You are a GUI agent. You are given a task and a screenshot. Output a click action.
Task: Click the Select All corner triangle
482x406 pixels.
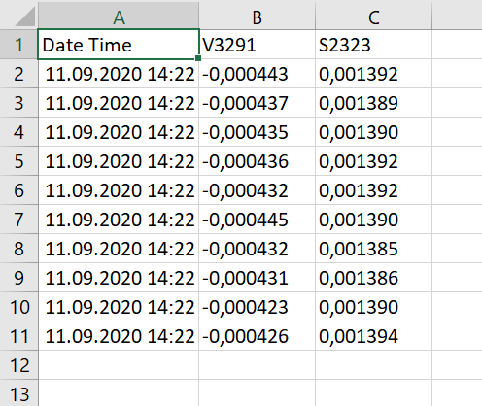[x=24, y=17]
